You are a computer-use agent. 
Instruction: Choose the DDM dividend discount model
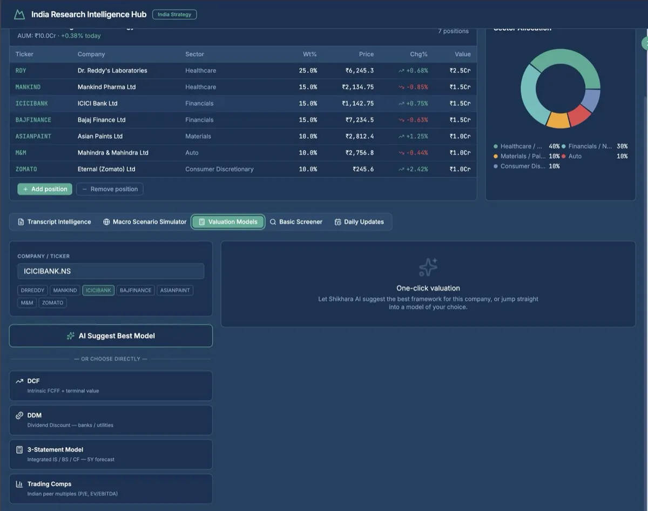pos(111,420)
